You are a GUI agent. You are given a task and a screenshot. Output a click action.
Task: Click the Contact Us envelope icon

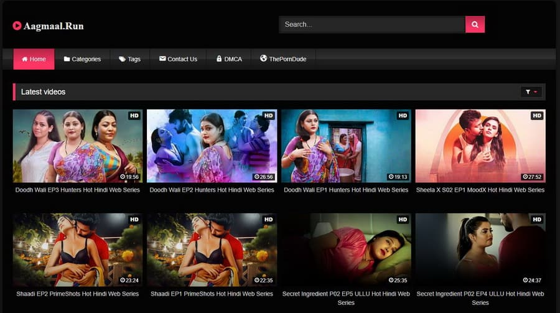click(162, 59)
